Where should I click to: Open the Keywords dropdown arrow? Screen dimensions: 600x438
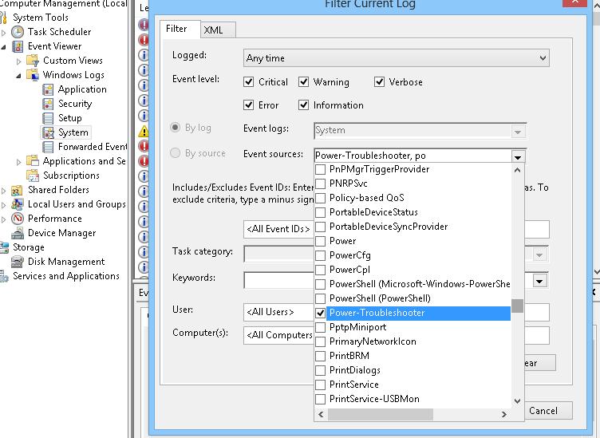(539, 282)
